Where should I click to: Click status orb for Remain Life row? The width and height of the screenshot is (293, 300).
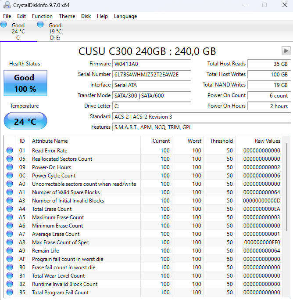pos(10,251)
